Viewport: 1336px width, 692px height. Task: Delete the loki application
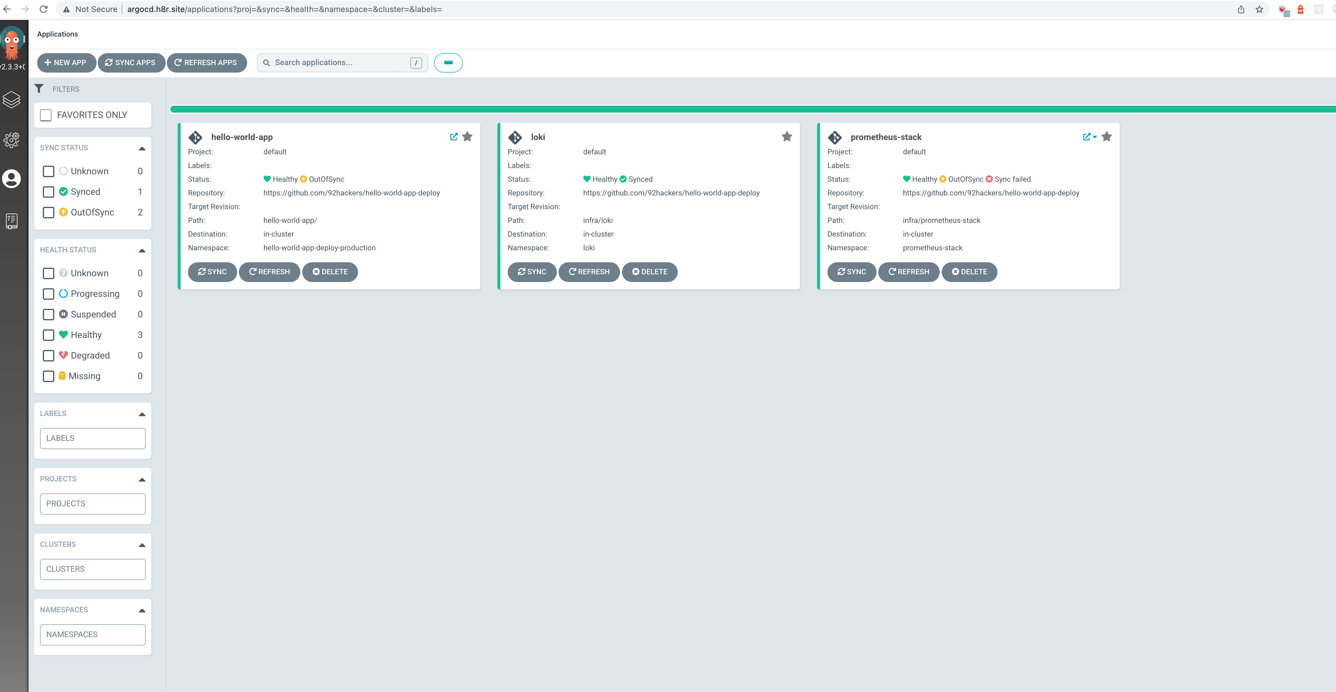coord(650,272)
